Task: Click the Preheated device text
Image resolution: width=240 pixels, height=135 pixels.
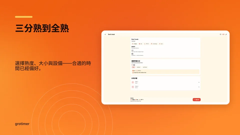Action: [135, 48]
